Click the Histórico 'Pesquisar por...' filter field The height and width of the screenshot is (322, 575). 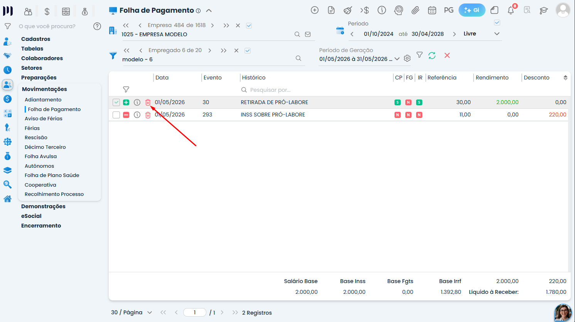(316, 90)
